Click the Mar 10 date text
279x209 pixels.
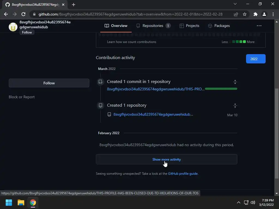pyautogui.click(x=232, y=115)
